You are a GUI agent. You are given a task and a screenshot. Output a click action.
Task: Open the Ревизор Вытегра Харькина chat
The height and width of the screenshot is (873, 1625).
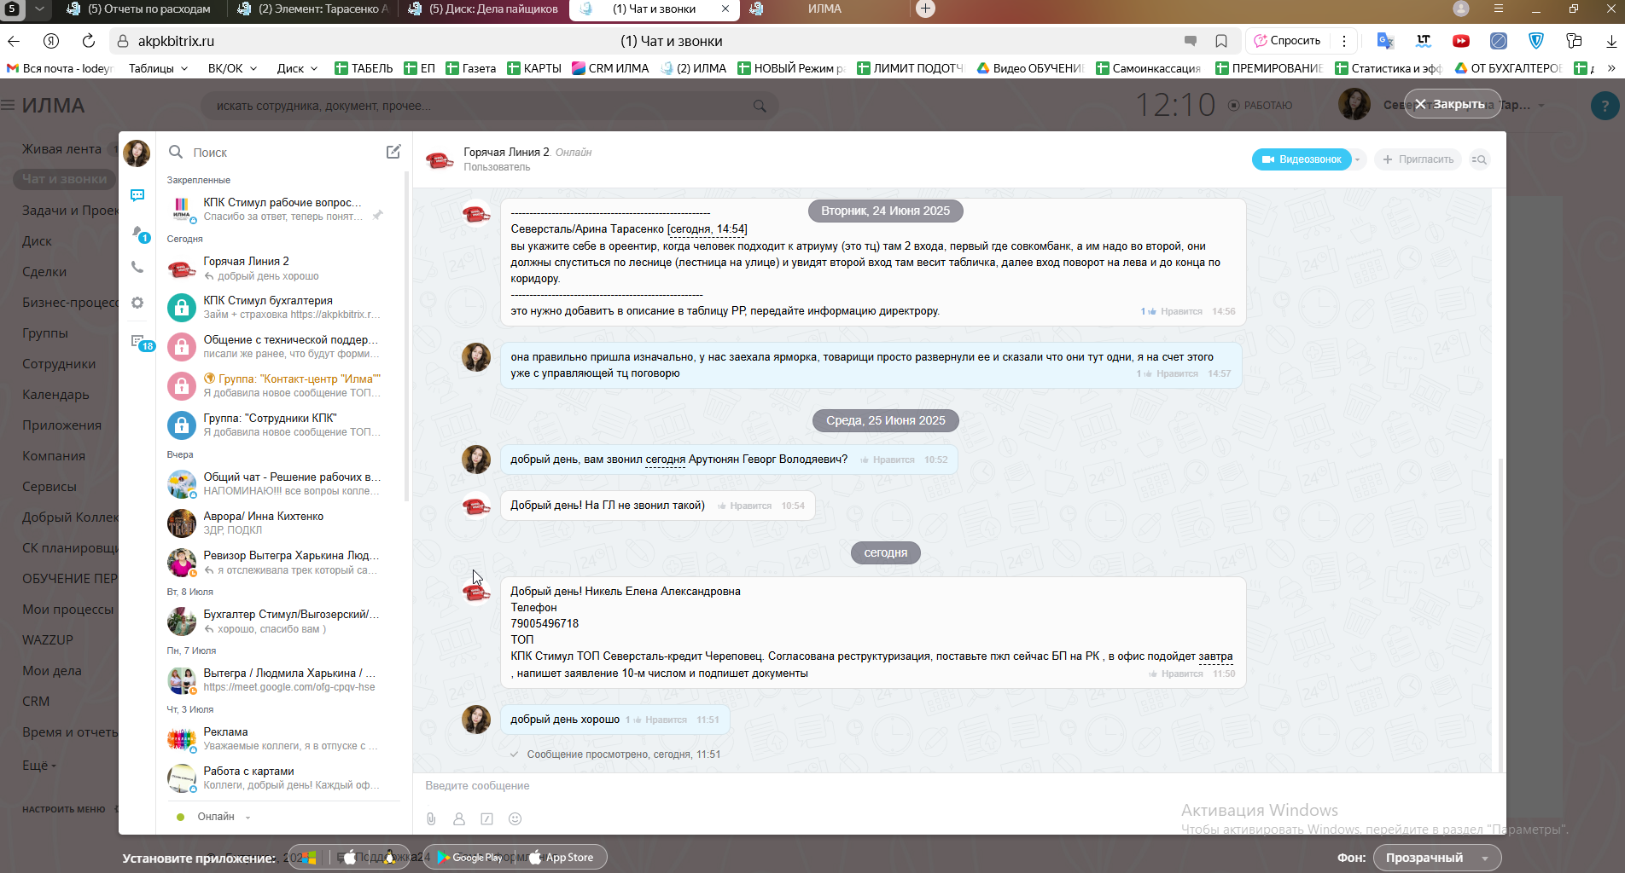[281, 562]
